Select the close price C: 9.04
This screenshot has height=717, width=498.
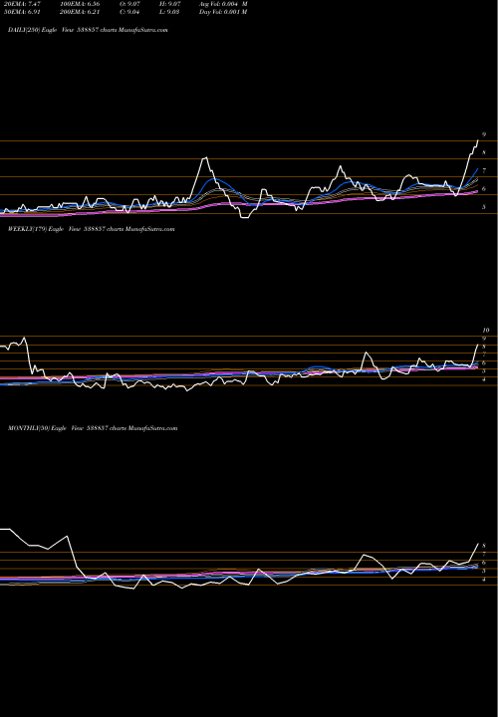[x=129, y=12]
